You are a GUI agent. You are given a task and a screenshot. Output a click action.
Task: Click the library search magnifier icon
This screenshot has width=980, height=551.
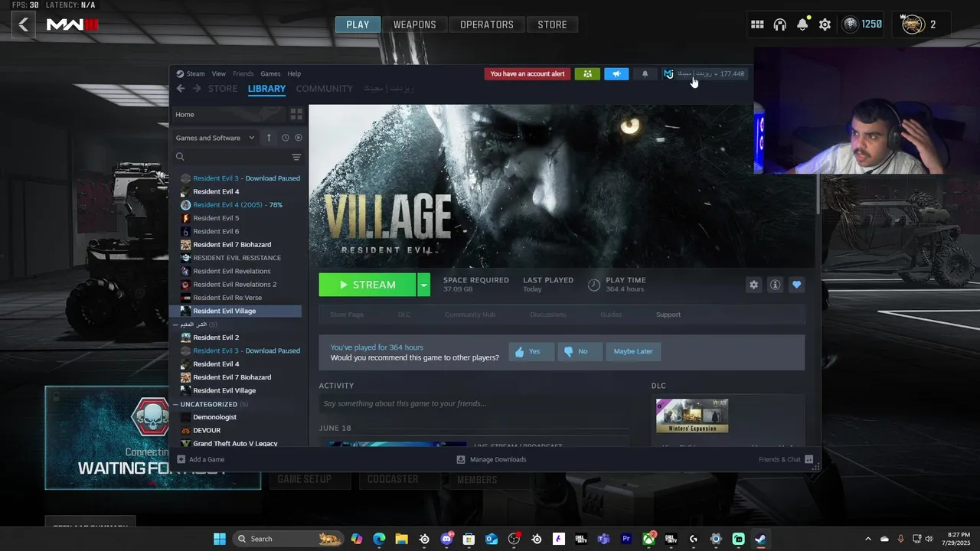tap(180, 157)
